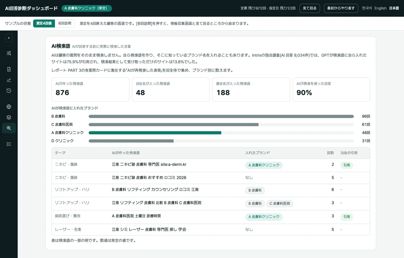Click B 皮膚科 tag in カウンセリング row
The height and width of the screenshot is (258, 404).
[x=255, y=190]
